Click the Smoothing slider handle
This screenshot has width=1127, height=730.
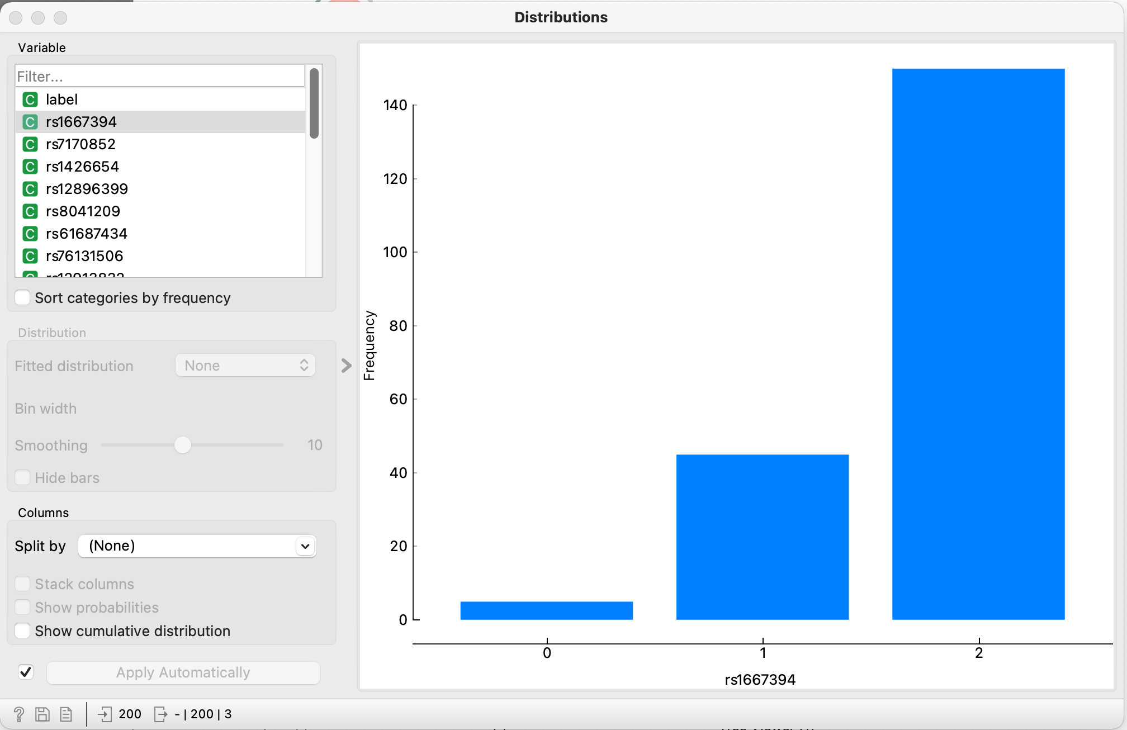183,445
